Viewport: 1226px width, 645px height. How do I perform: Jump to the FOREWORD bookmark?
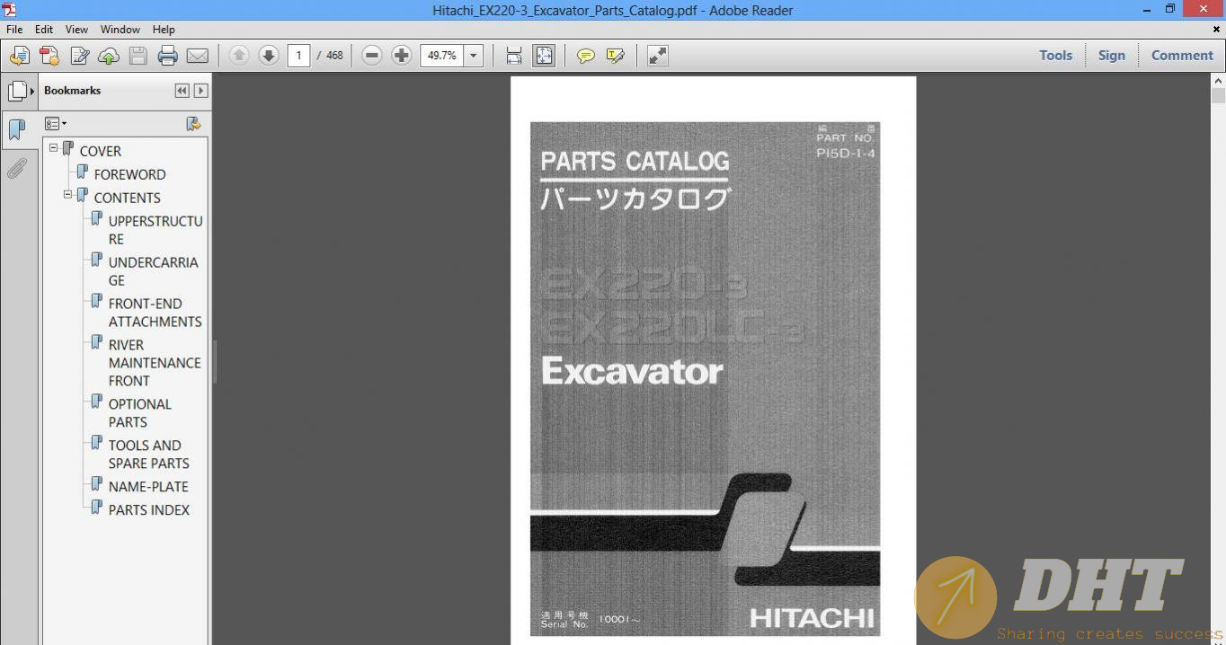(x=129, y=174)
